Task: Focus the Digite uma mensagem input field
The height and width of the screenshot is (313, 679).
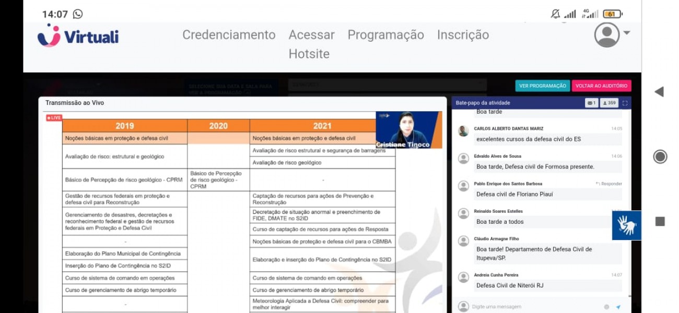Action: 533,307
